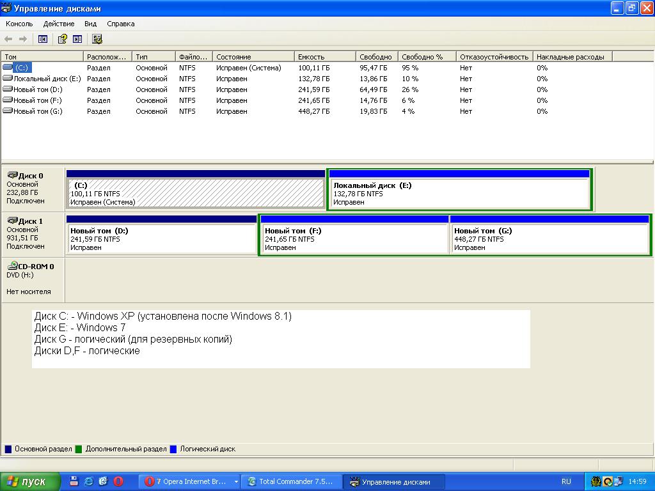Click the show/hide console tree toolbar icon
This screenshot has height=491, width=655.
43,39
